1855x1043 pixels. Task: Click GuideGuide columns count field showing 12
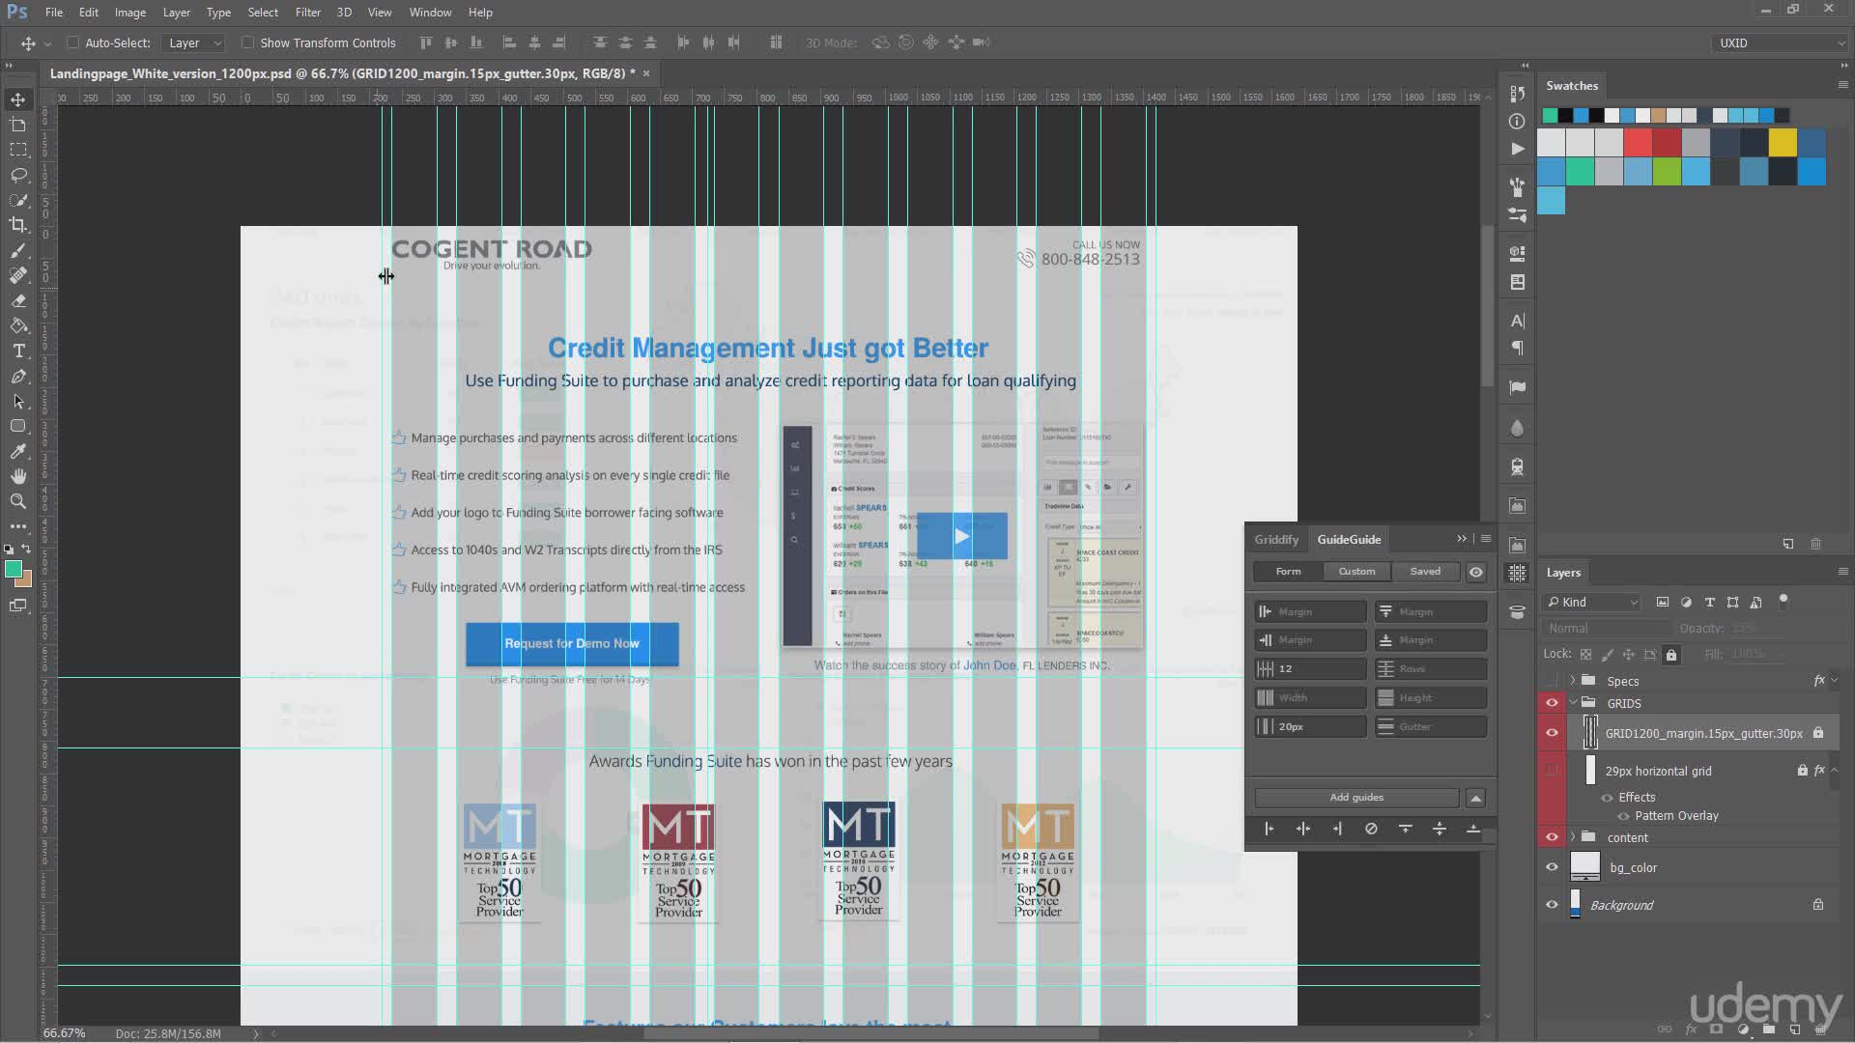pos(1310,668)
